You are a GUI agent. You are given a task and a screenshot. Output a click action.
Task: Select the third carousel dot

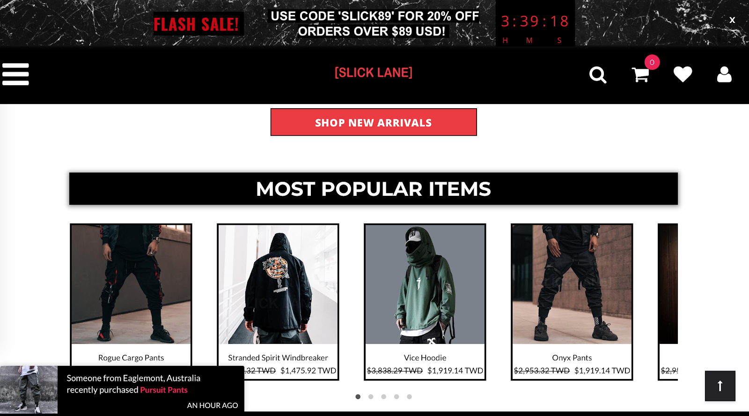383,397
